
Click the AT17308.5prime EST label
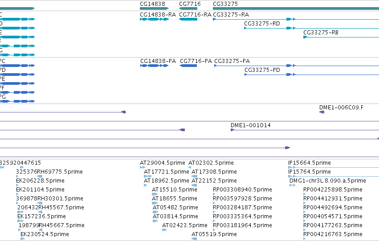pyautogui.click(x=214, y=172)
